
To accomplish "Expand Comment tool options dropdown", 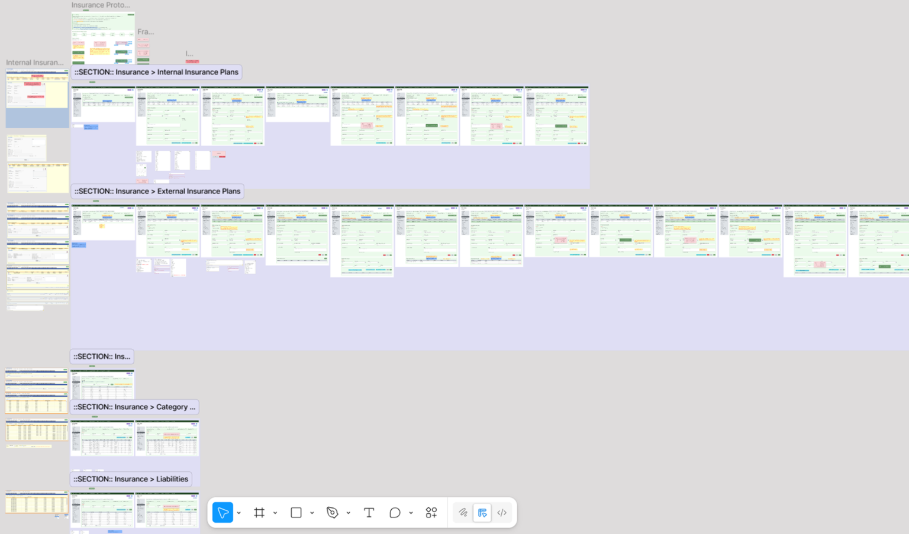I will [411, 513].
